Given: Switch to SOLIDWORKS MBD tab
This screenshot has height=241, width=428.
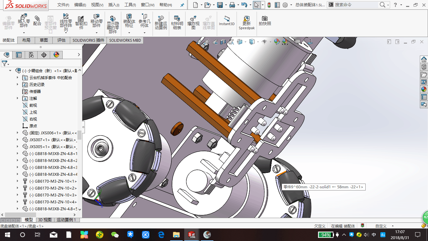Looking at the screenshot, I should 125,40.
